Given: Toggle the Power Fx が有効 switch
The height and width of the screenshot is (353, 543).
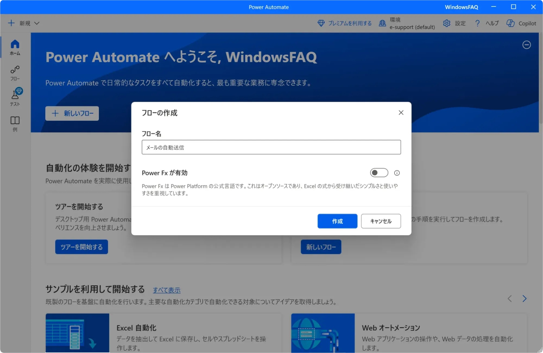Looking at the screenshot, I should coord(379,173).
